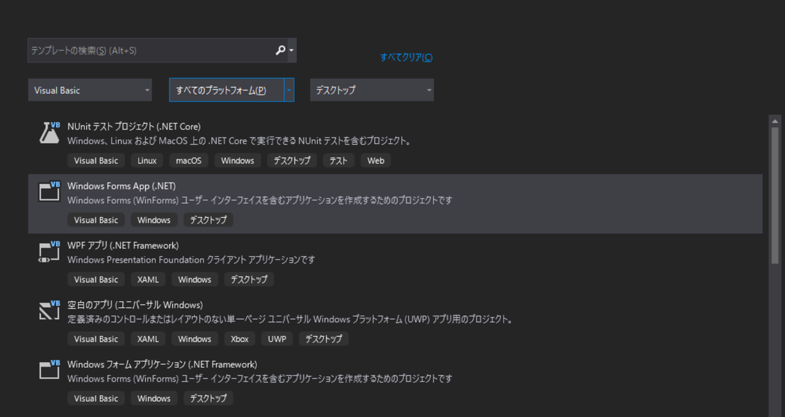This screenshot has width=785, height=417.
Task: Click the XAML tag on WPF アプリ row
Action: point(148,279)
